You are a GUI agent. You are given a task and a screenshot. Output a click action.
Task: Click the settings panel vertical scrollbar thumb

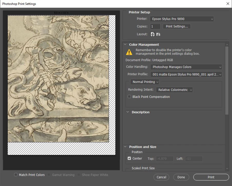(227, 80)
